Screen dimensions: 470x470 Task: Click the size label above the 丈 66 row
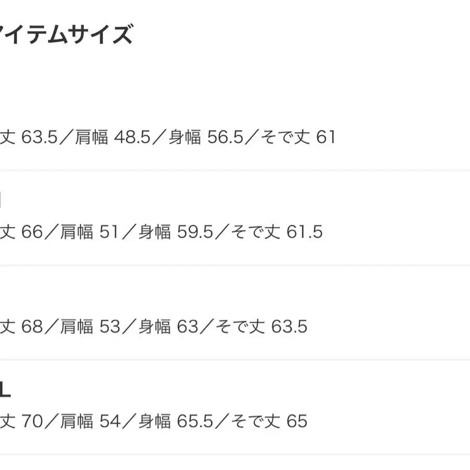2,201
